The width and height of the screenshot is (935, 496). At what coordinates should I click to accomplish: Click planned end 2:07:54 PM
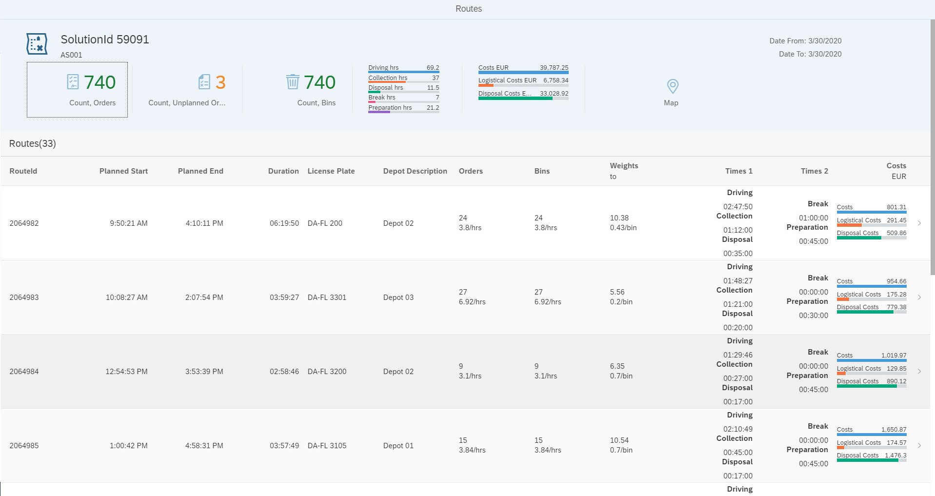pos(204,298)
